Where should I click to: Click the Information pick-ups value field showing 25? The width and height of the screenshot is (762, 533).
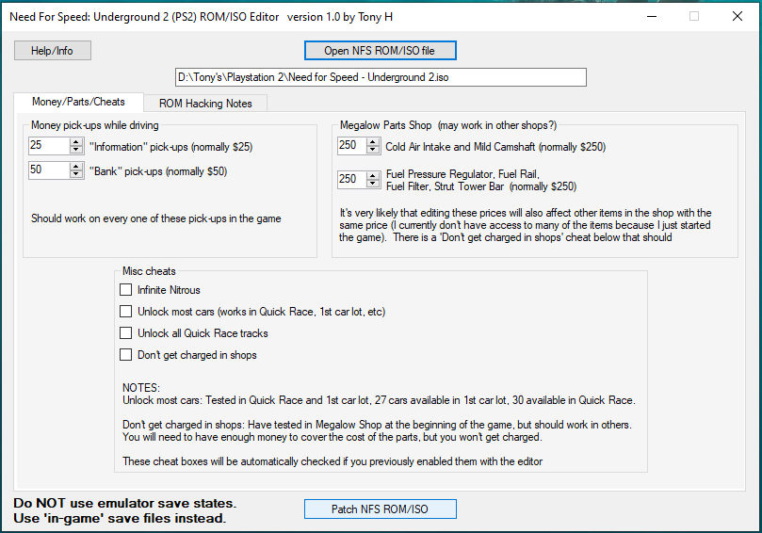click(x=49, y=146)
